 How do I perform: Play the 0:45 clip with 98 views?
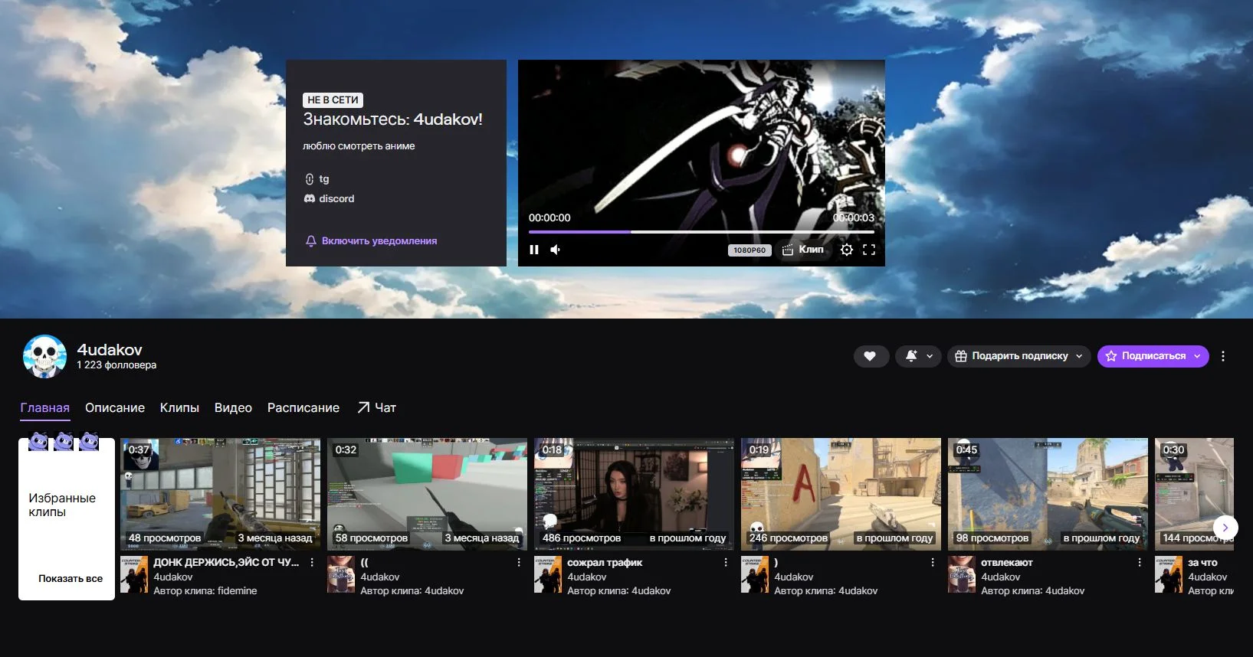point(1048,494)
